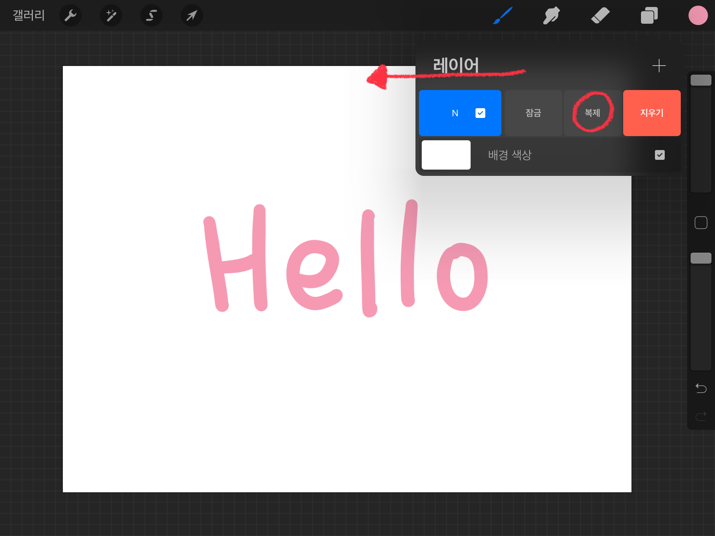Return to 갤러리 gallery
Screen dimensions: 715x536
(x=29, y=15)
